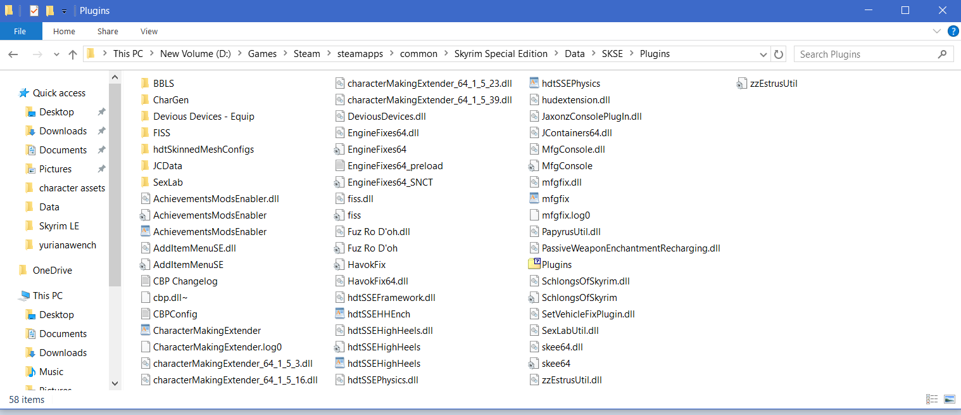Select the BBLS folder icon
The image size is (961, 415).
(145, 84)
